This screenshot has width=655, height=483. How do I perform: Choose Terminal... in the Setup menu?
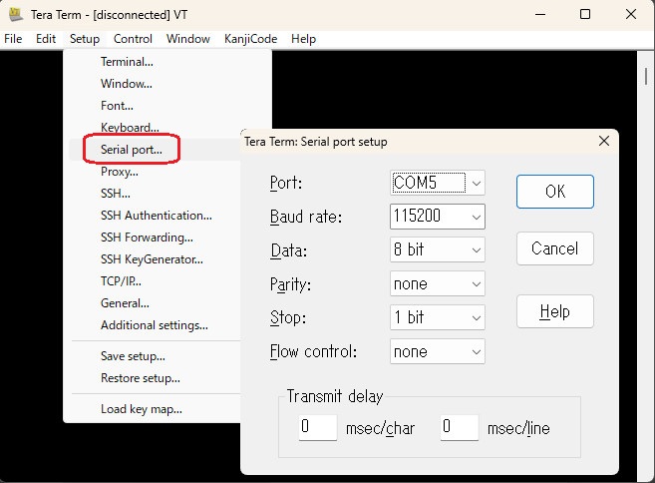coord(127,62)
